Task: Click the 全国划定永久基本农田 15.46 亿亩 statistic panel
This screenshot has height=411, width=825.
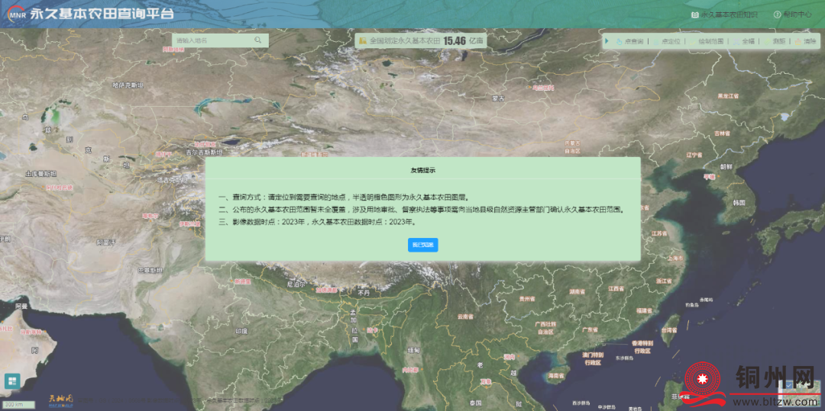Action: (421, 40)
